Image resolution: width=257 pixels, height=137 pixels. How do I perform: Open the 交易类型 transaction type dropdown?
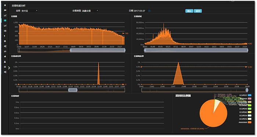[90, 11]
